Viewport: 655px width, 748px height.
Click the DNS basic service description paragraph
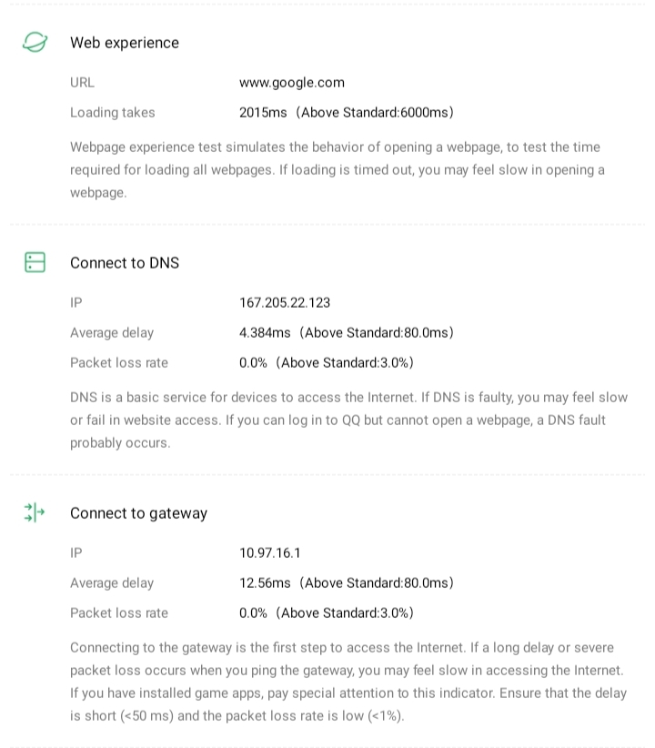(x=348, y=420)
